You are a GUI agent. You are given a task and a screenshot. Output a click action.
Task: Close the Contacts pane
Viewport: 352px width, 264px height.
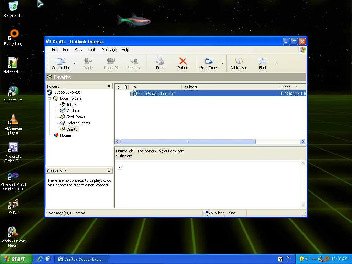[x=109, y=171]
